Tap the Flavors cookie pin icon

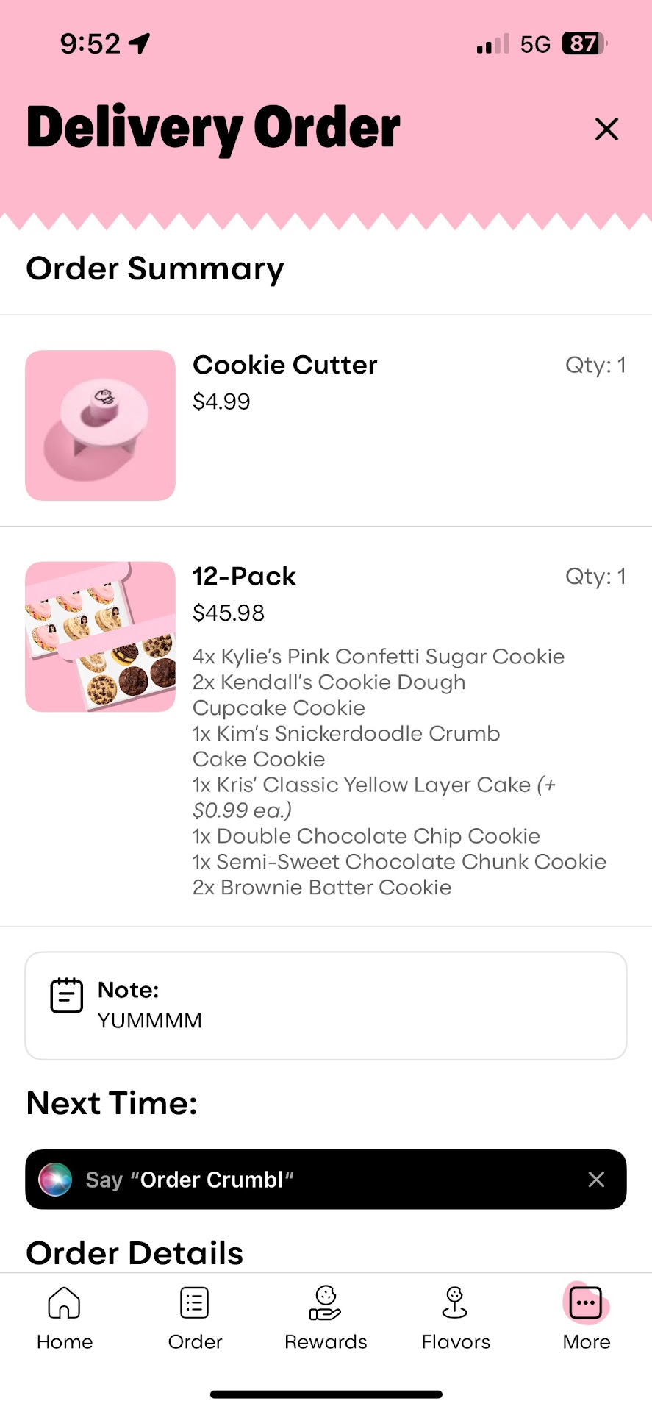pos(455,1302)
